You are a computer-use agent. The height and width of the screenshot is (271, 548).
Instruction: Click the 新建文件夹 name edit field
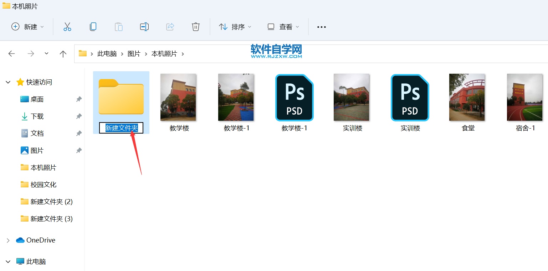point(121,128)
